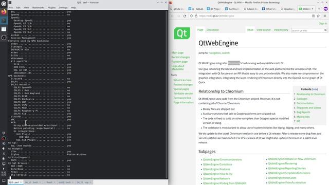
Task: Click the microphone tray icon
Action: (x=4, y=159)
